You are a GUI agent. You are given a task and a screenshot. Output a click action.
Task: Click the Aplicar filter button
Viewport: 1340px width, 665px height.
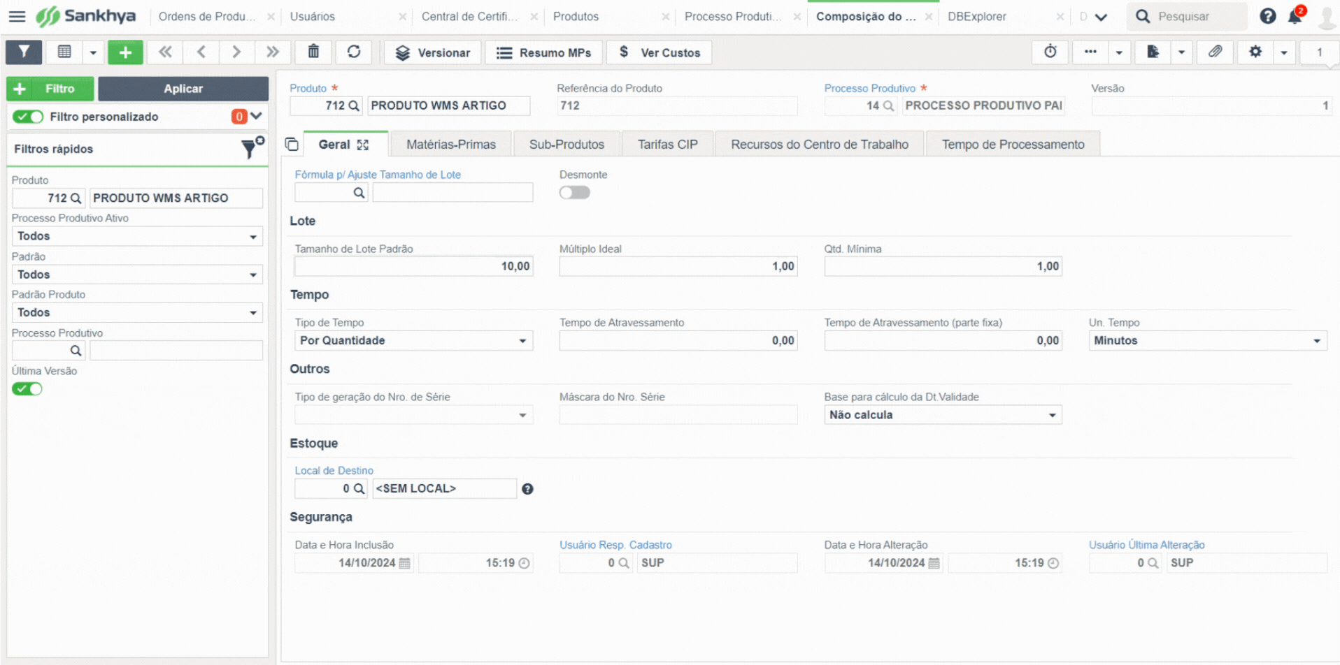183,89
